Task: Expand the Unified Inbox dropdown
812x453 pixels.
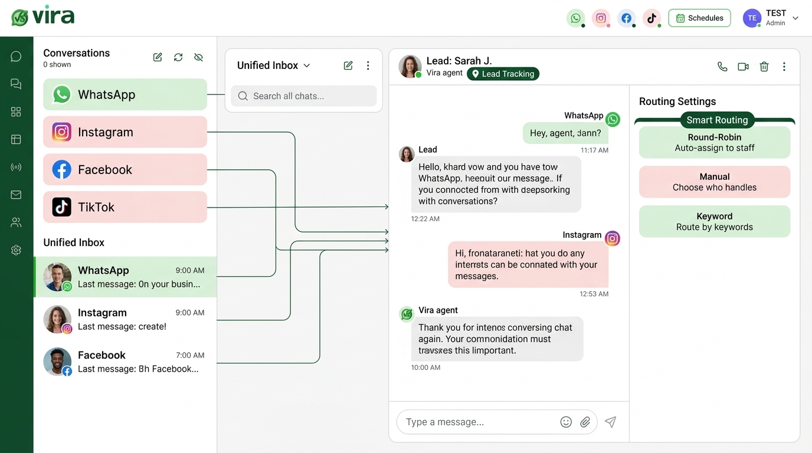Action: coord(274,65)
